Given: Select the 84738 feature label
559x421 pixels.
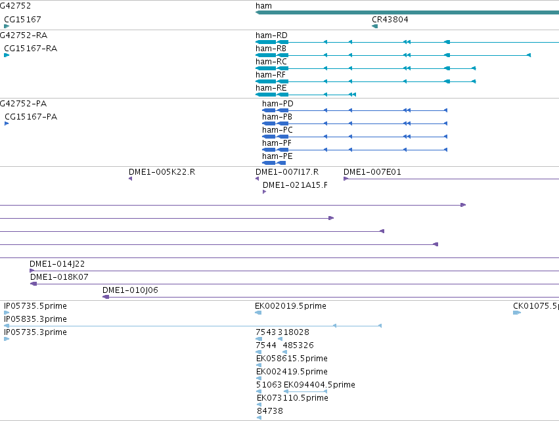Looking at the screenshot, I should tap(270, 411).
